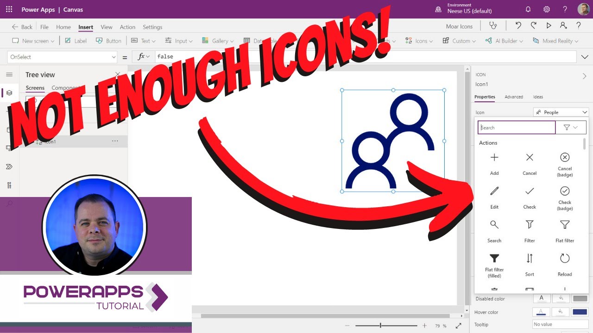Screen dimensions: 593x333
Task: Open more options for Icon1
Action: click(115, 141)
